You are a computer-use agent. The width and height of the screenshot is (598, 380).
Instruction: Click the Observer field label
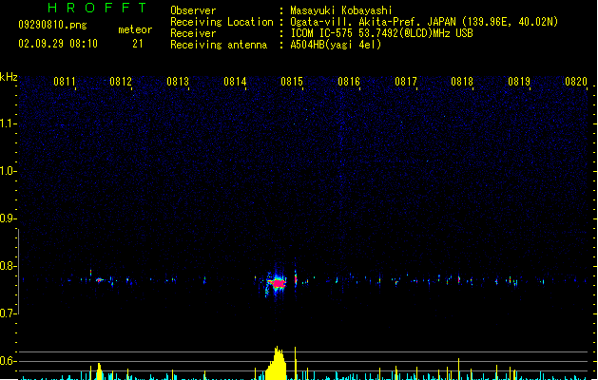[x=193, y=10]
